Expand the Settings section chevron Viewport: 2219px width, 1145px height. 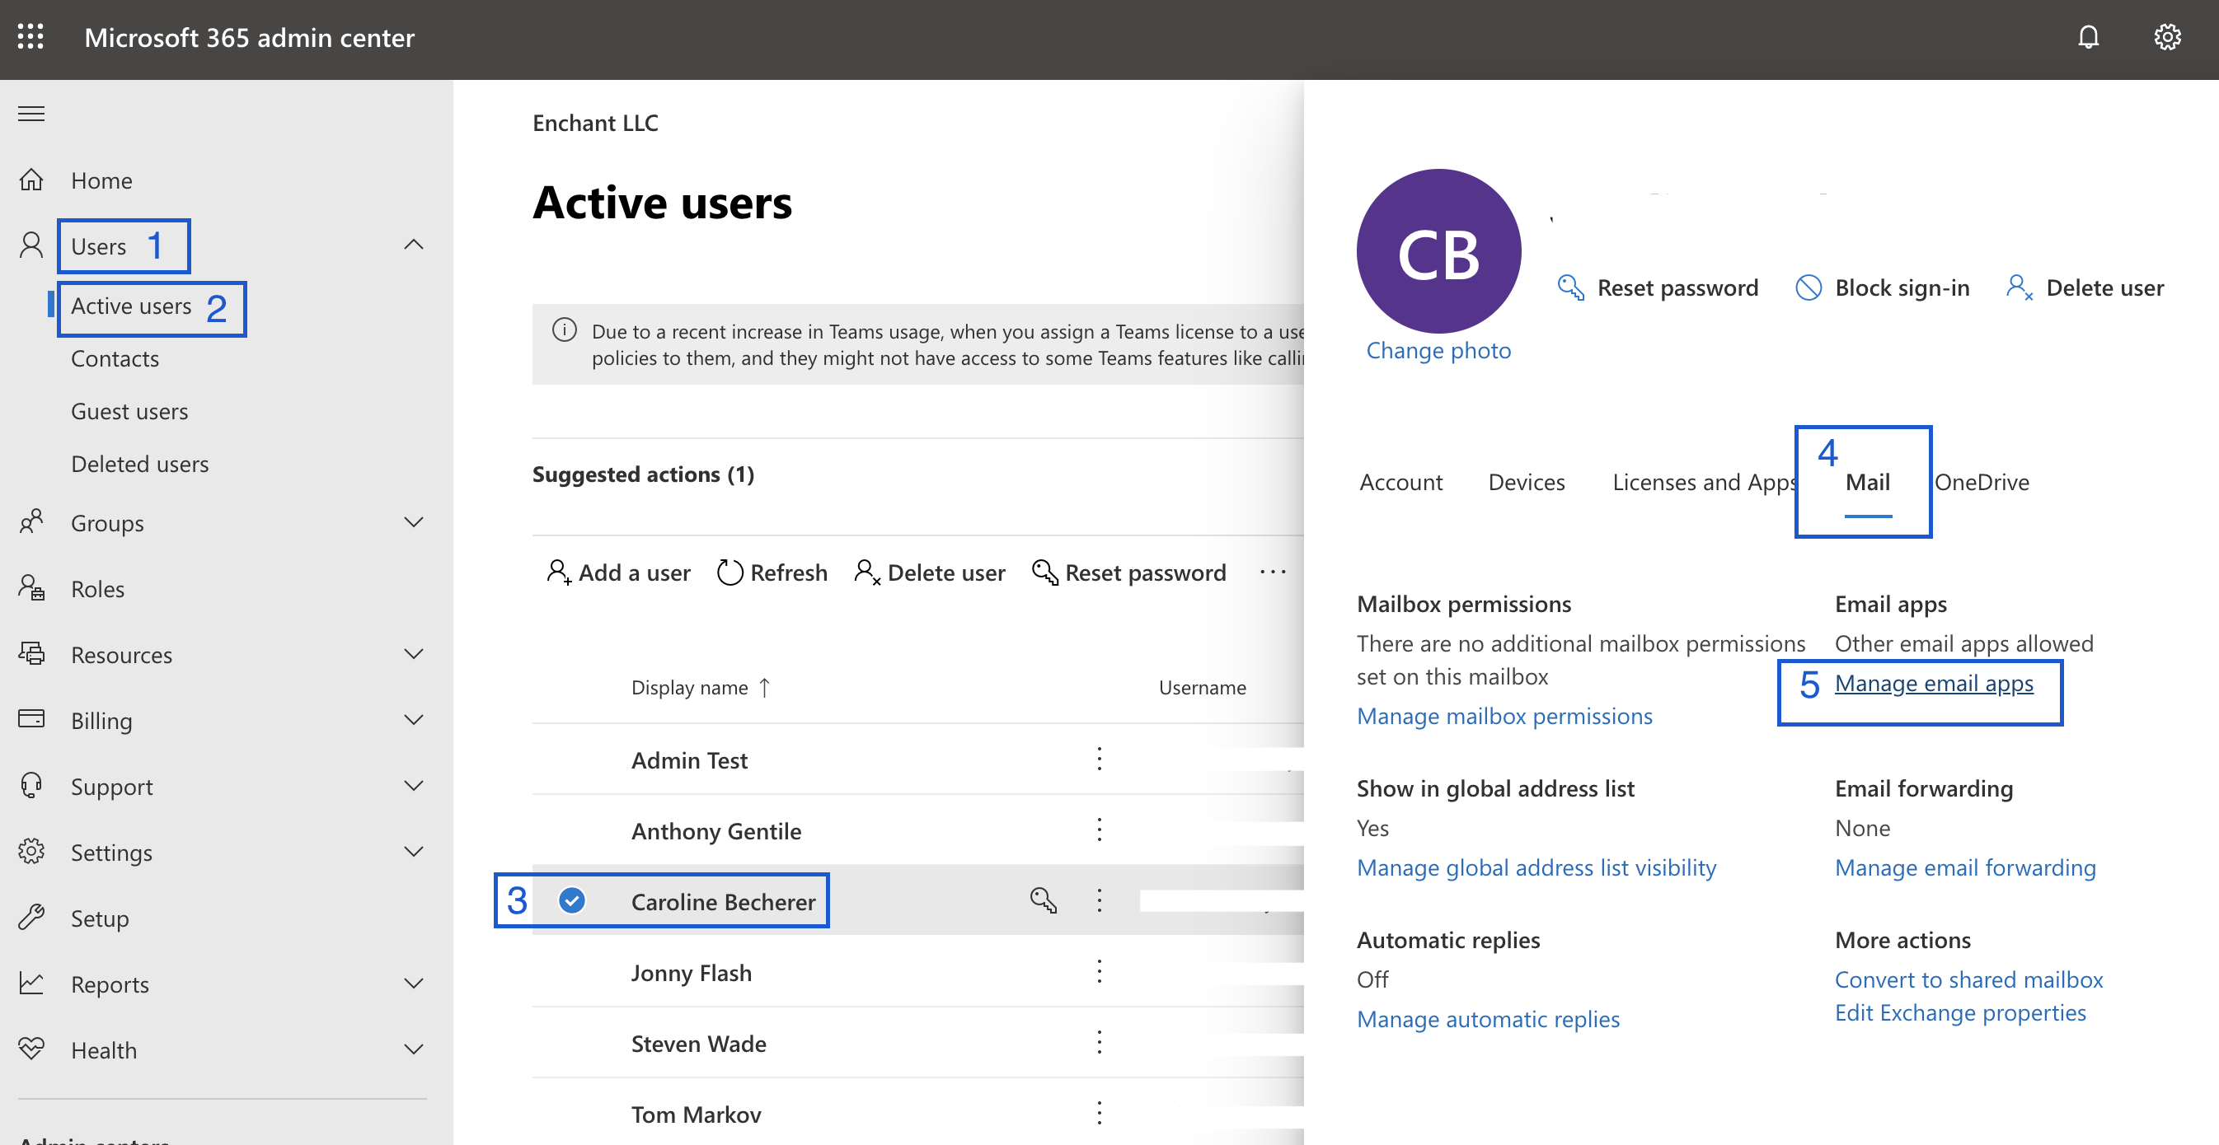point(414,852)
